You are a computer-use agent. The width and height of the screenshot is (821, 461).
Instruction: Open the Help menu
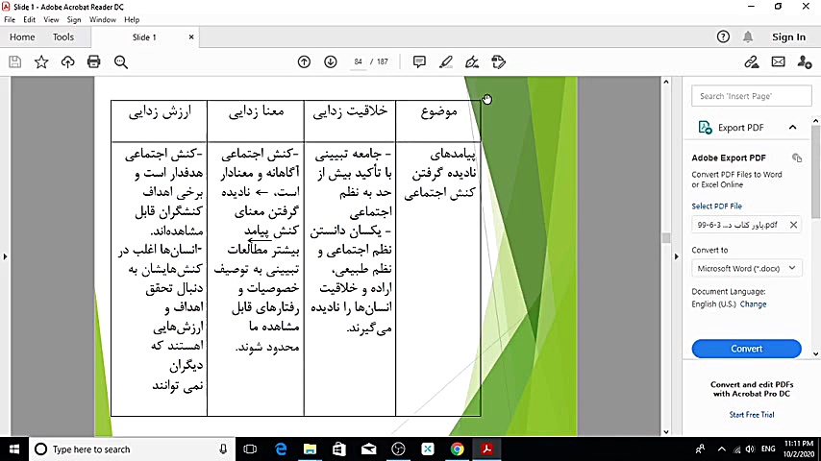click(132, 19)
